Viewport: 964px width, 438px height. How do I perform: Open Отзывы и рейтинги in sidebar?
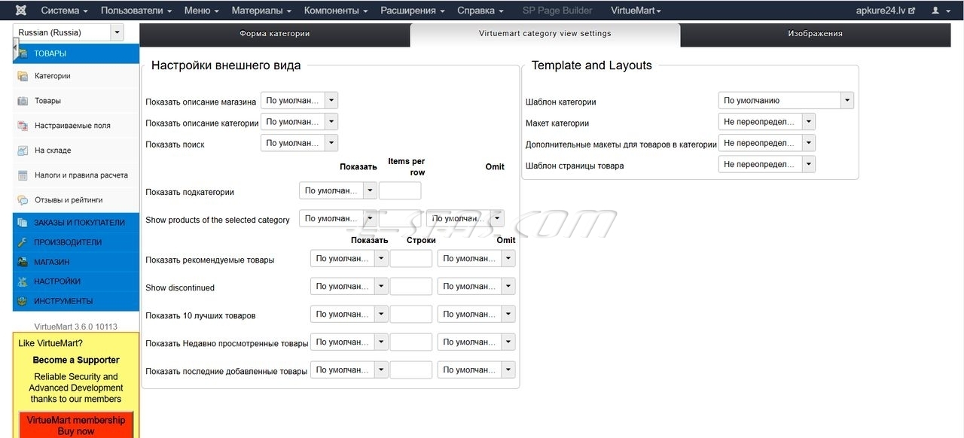(x=76, y=200)
